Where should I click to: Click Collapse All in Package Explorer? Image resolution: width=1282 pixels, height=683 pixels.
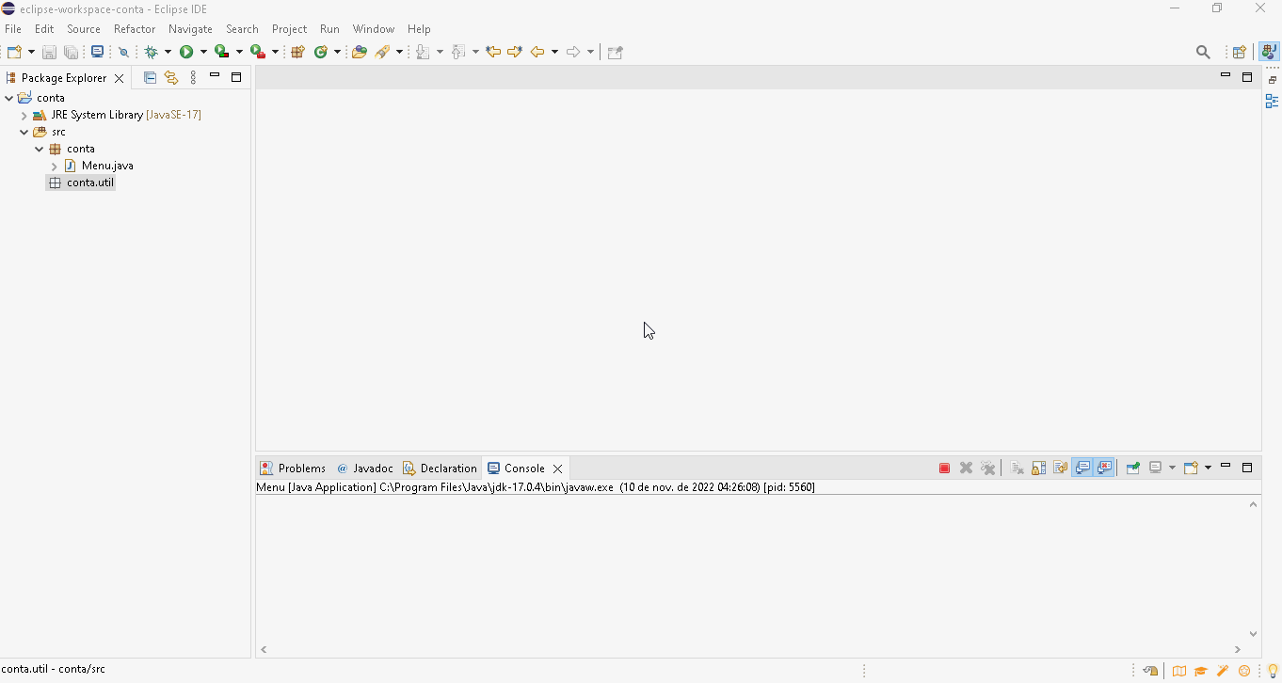pyautogui.click(x=150, y=78)
